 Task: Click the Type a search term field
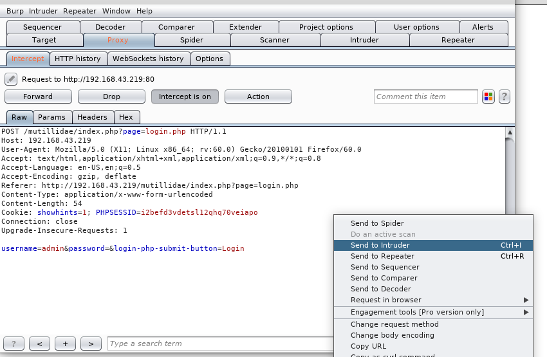[x=221, y=343]
